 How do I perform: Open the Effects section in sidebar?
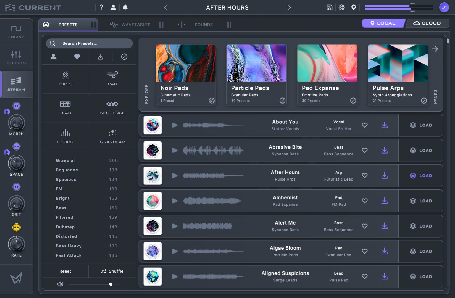(x=16, y=58)
